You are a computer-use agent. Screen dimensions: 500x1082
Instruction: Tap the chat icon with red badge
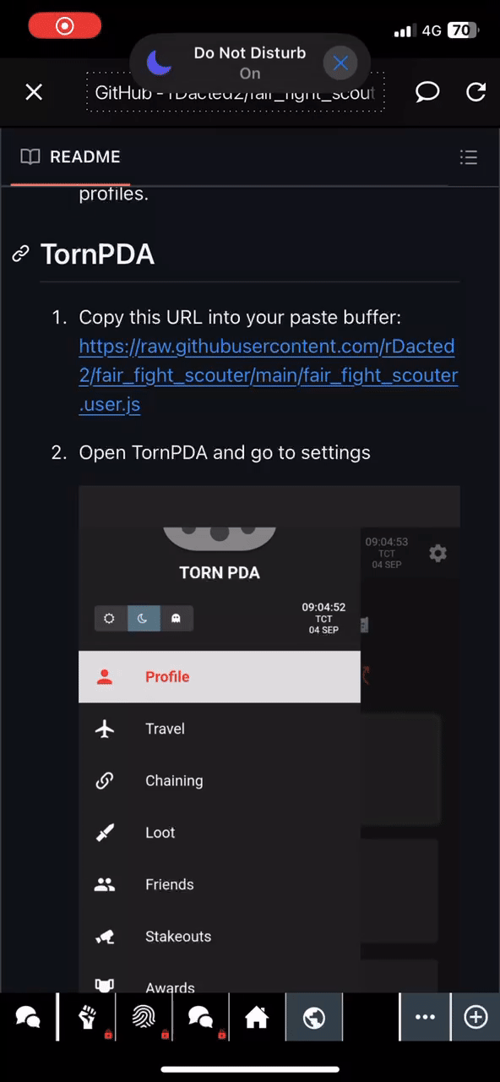200,1017
